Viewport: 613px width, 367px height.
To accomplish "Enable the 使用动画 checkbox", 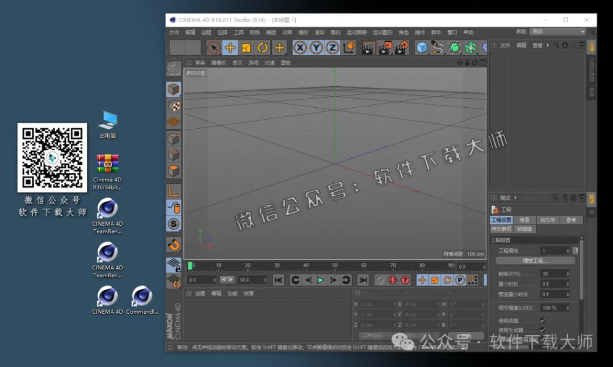I will [x=542, y=319].
